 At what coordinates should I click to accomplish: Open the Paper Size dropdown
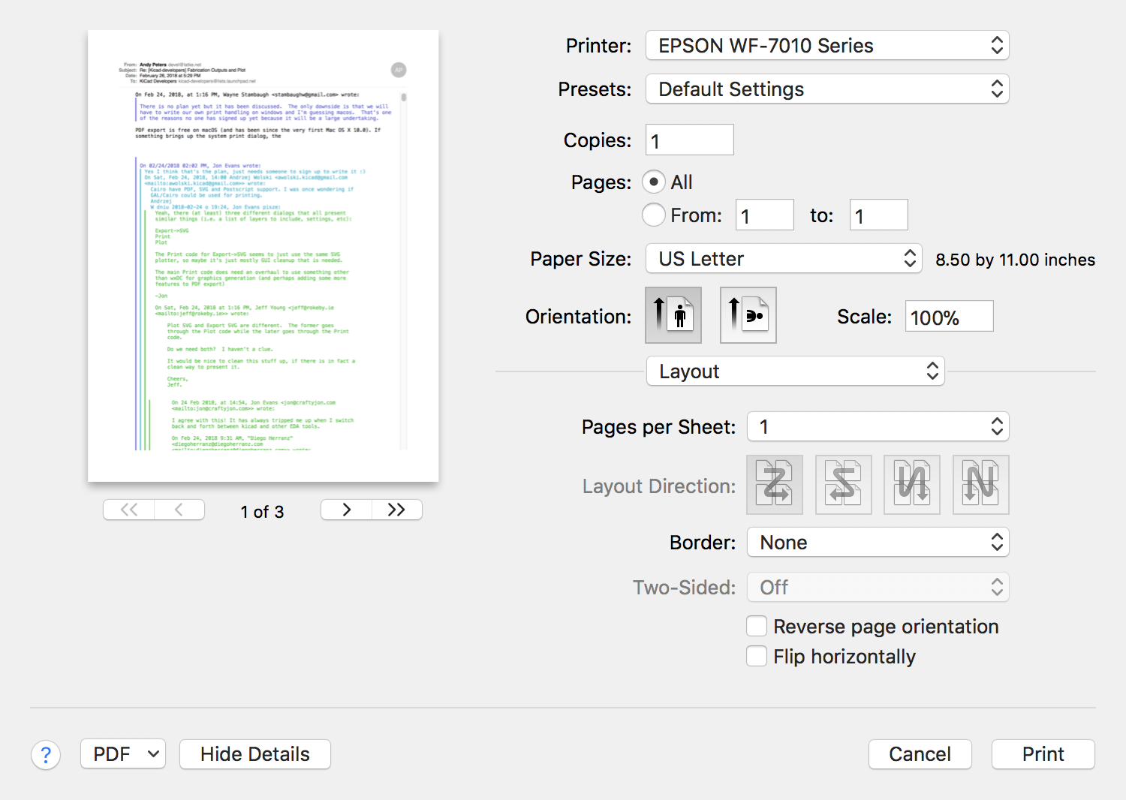(783, 259)
